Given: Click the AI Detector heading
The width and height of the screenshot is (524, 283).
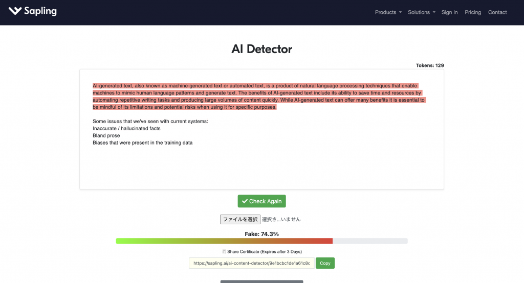Looking at the screenshot, I should tap(261, 49).
